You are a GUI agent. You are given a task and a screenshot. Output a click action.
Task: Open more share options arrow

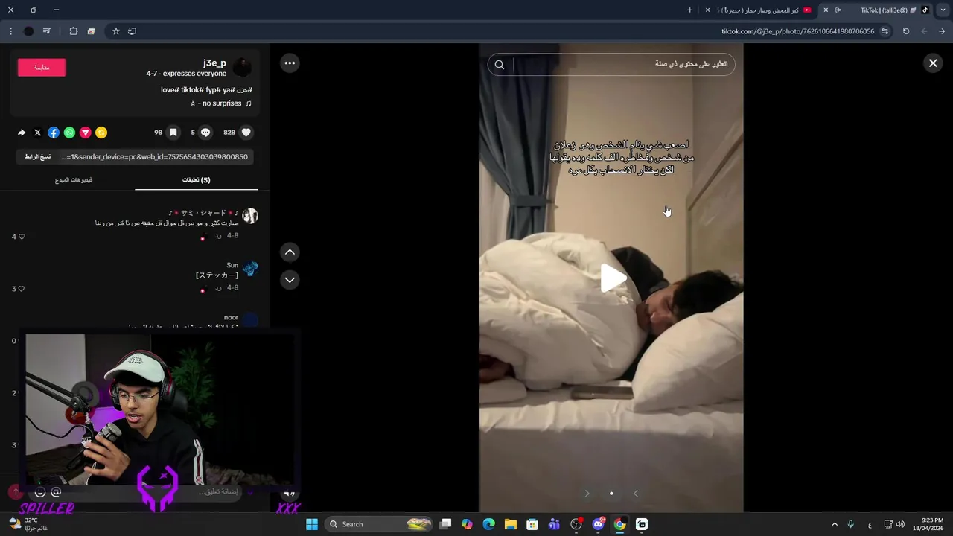pyautogui.click(x=22, y=133)
